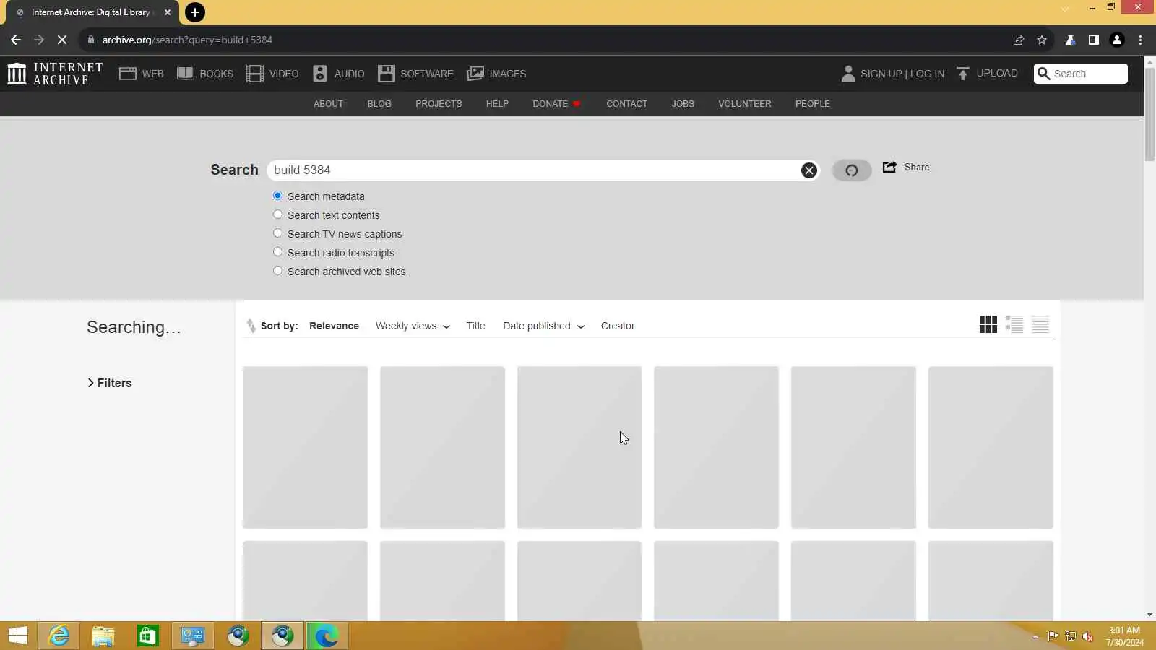The height and width of the screenshot is (650, 1156).
Task: Click the spinning search submit button
Action: point(852,170)
